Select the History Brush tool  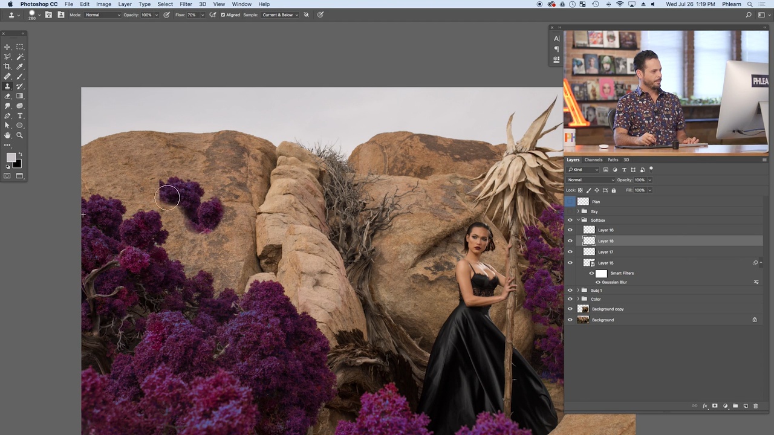tap(19, 86)
